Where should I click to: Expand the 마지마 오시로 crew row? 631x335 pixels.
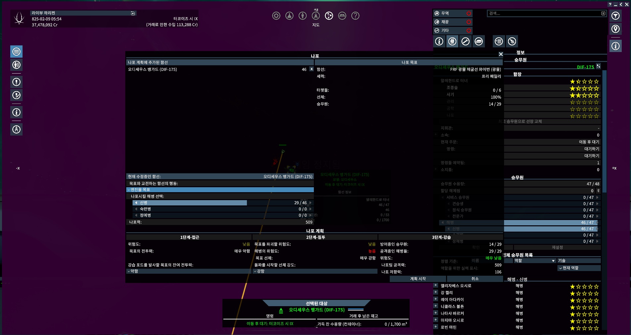[x=436, y=320]
